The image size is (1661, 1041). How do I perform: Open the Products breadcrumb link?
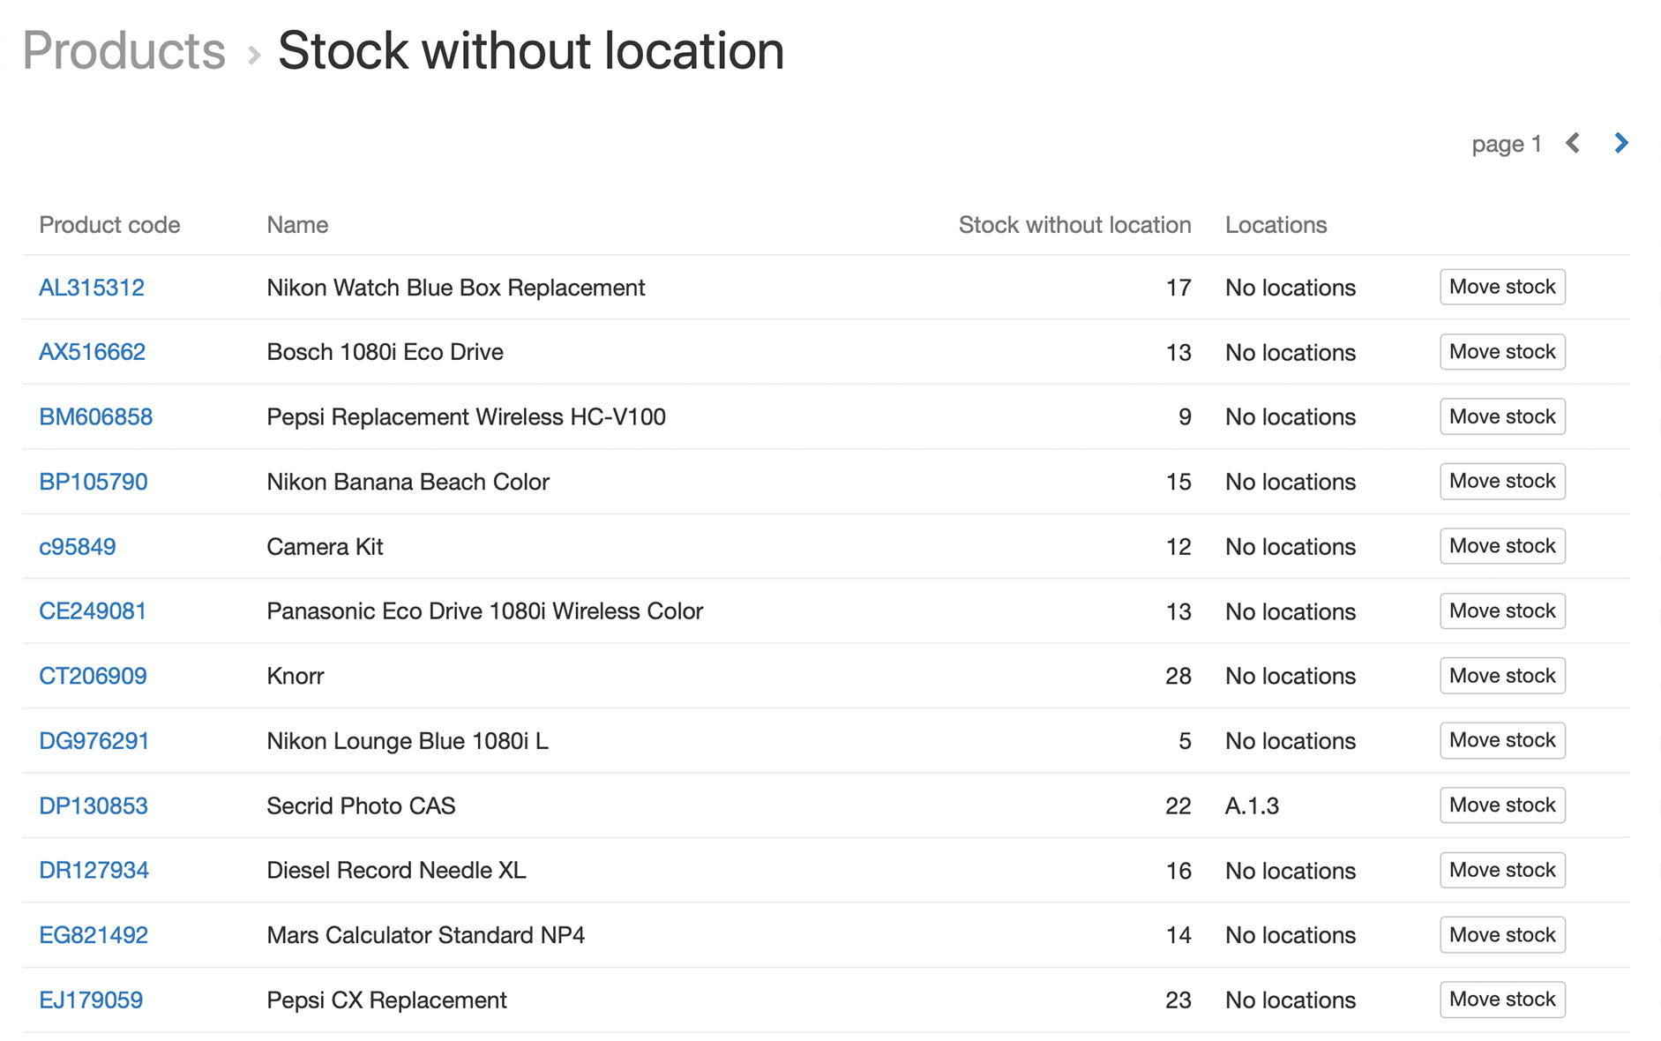123,50
